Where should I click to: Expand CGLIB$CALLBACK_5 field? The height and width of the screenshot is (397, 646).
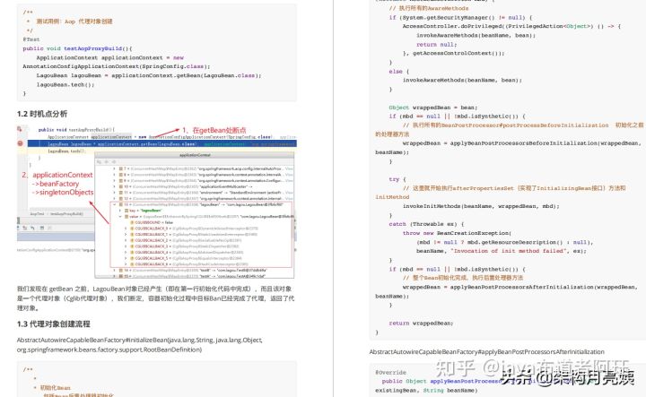[x=126, y=258]
